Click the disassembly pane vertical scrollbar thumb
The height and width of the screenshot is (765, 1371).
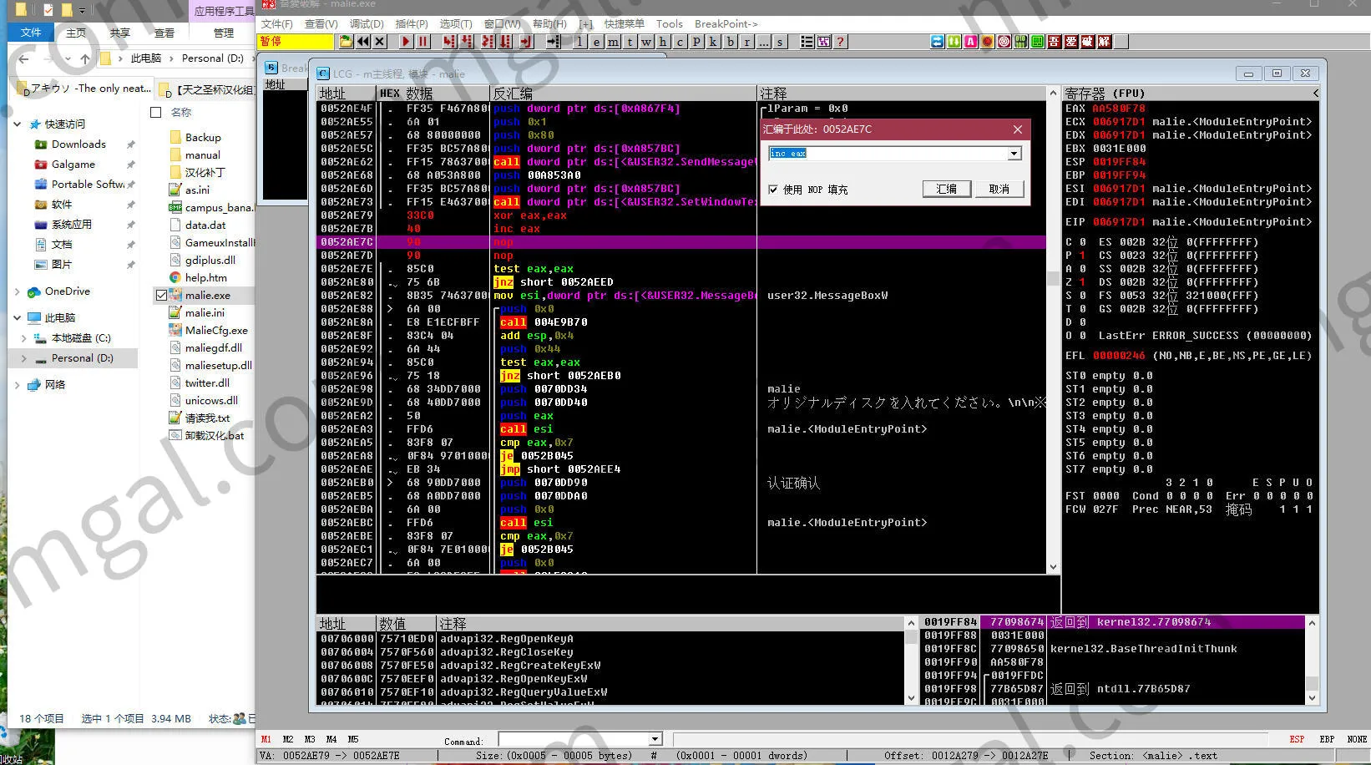[1053, 278]
